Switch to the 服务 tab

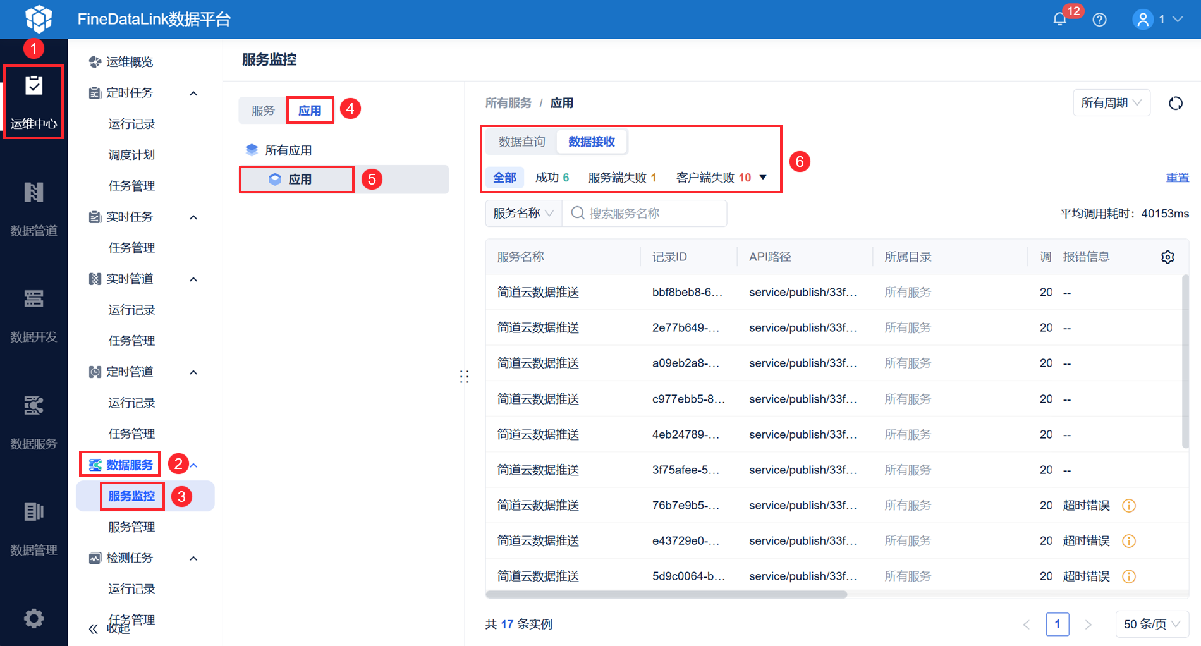(x=263, y=111)
